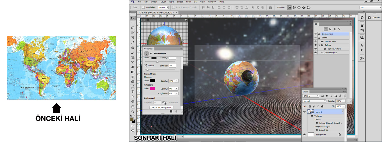The image size is (382, 142).
Task: Select the Zoom tool in the toolbox
Action: (133, 111)
